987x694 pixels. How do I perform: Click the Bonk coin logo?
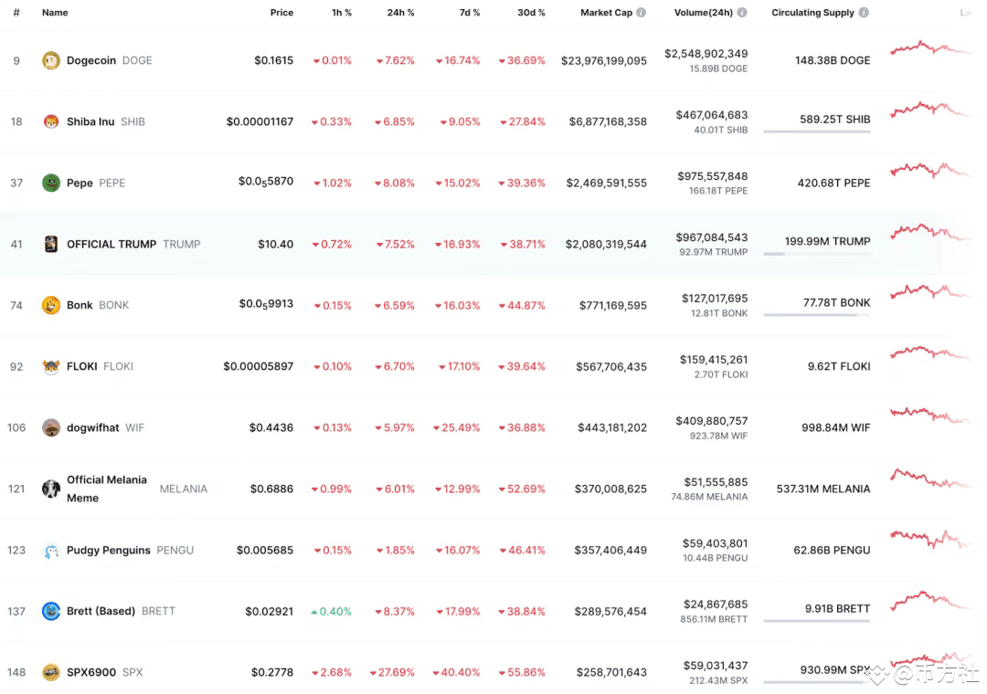click(51, 305)
